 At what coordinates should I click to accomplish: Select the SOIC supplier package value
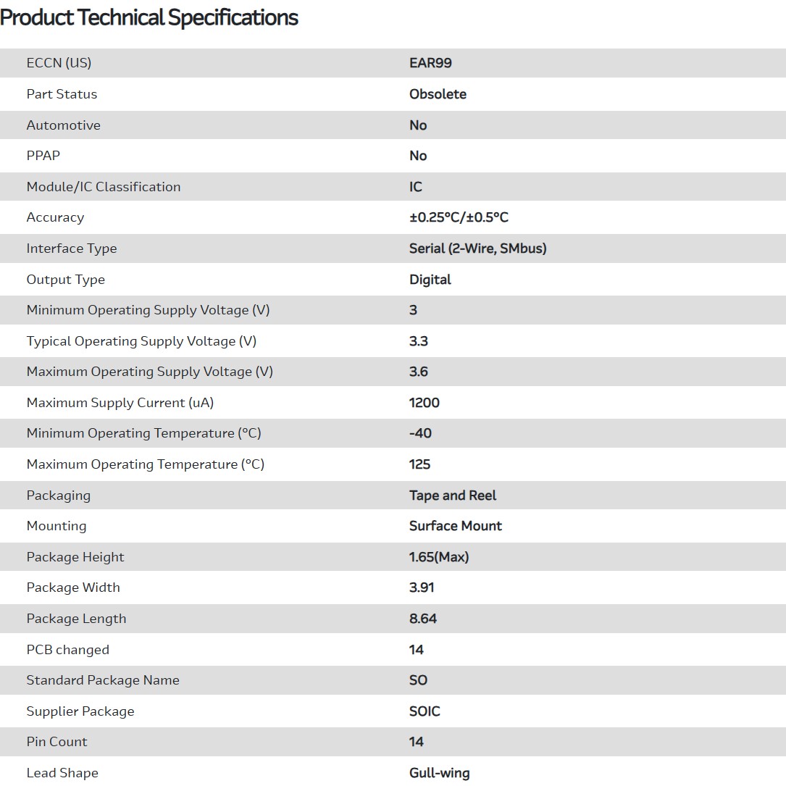click(x=425, y=711)
